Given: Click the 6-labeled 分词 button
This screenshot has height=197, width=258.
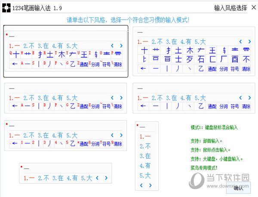Looking at the screenshot, I should 94,144.
